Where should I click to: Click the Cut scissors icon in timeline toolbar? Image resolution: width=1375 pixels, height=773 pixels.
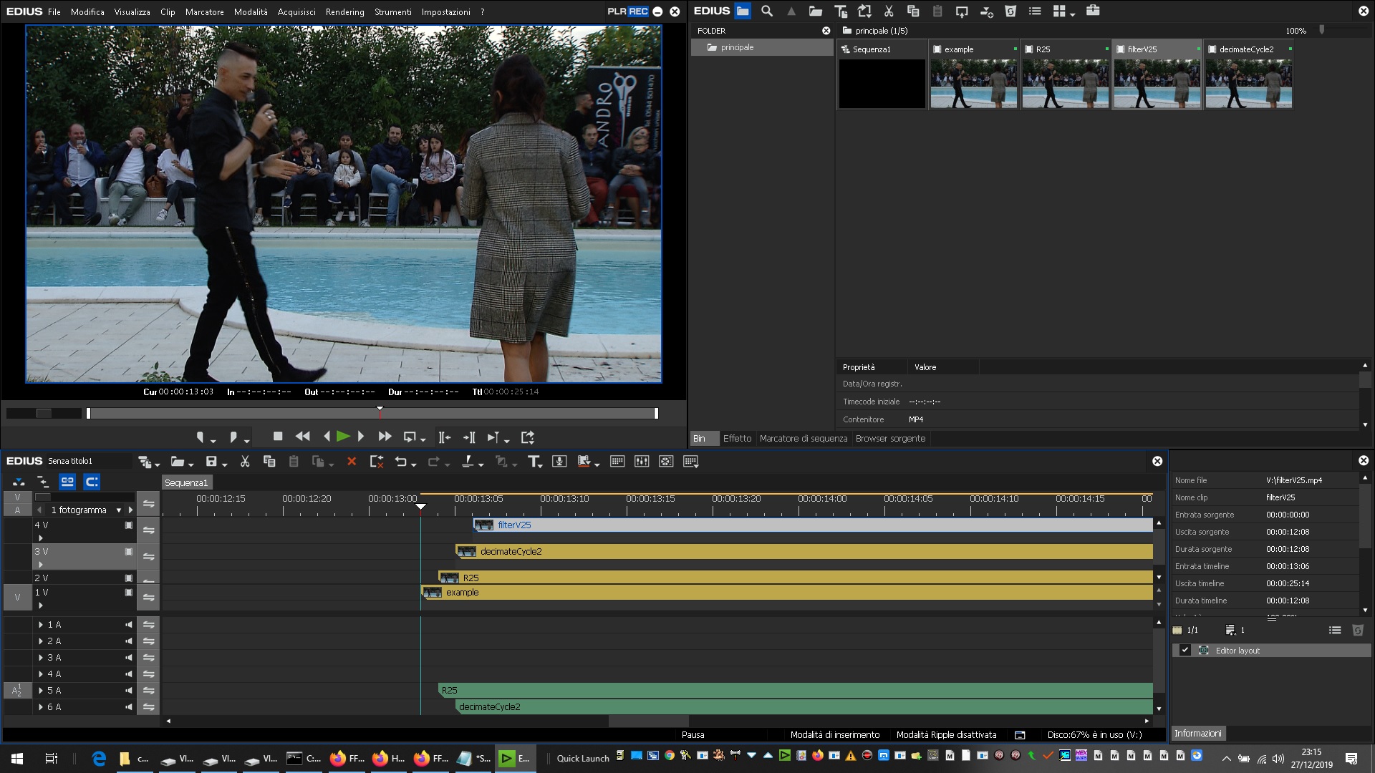point(245,462)
